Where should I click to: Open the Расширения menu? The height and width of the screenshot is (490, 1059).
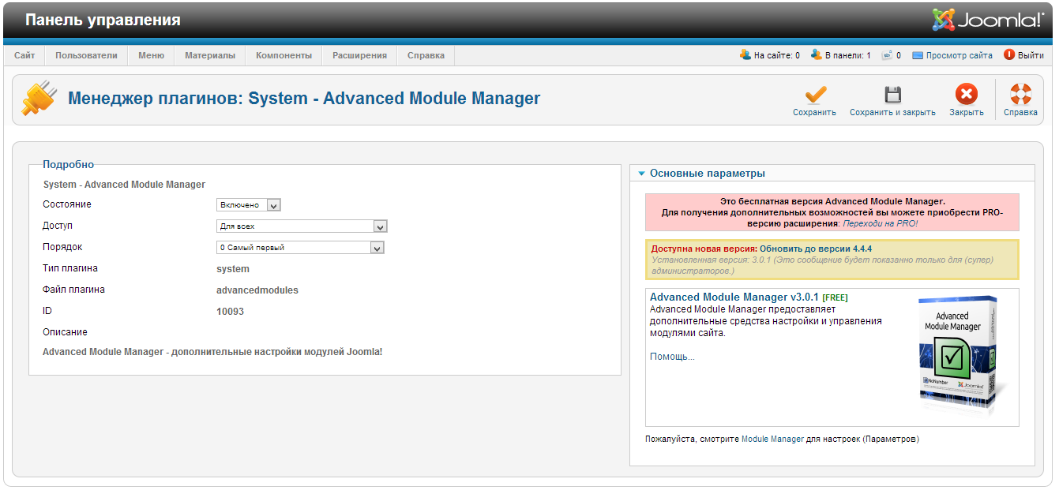[x=359, y=55]
